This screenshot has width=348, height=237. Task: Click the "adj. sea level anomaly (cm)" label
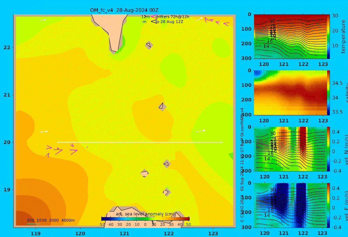point(145,214)
